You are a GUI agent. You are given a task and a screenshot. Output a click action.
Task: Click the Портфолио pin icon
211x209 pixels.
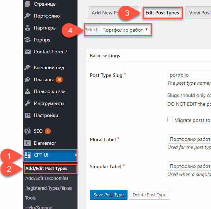(27, 16)
